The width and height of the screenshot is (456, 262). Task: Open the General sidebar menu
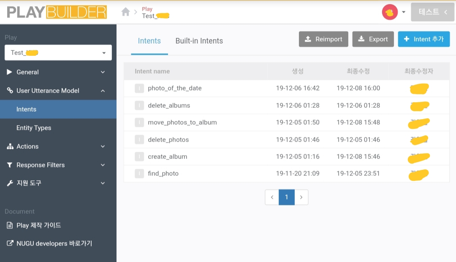pyautogui.click(x=58, y=72)
